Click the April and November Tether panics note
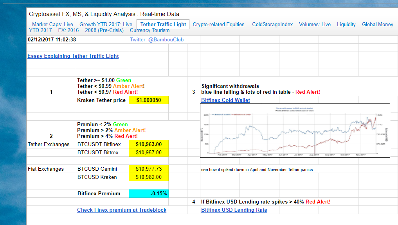The width and height of the screenshot is (398, 225). pyautogui.click(x=257, y=170)
